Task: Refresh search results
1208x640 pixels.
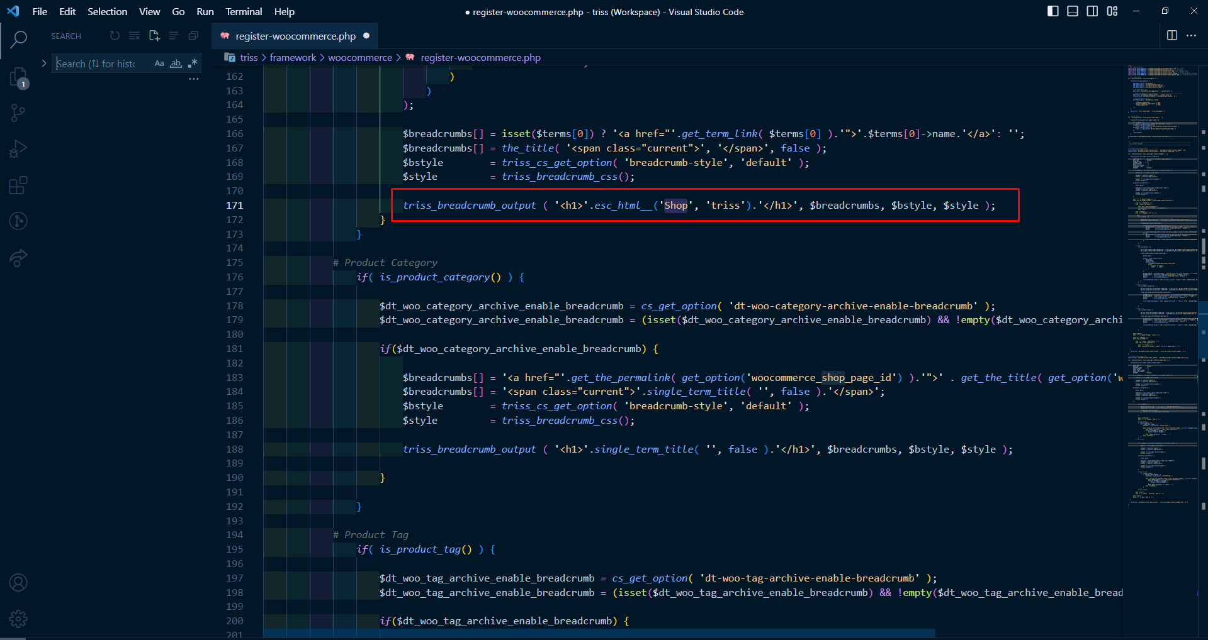Action: coord(115,36)
